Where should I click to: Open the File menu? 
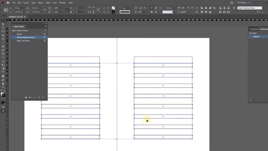(14, 3)
